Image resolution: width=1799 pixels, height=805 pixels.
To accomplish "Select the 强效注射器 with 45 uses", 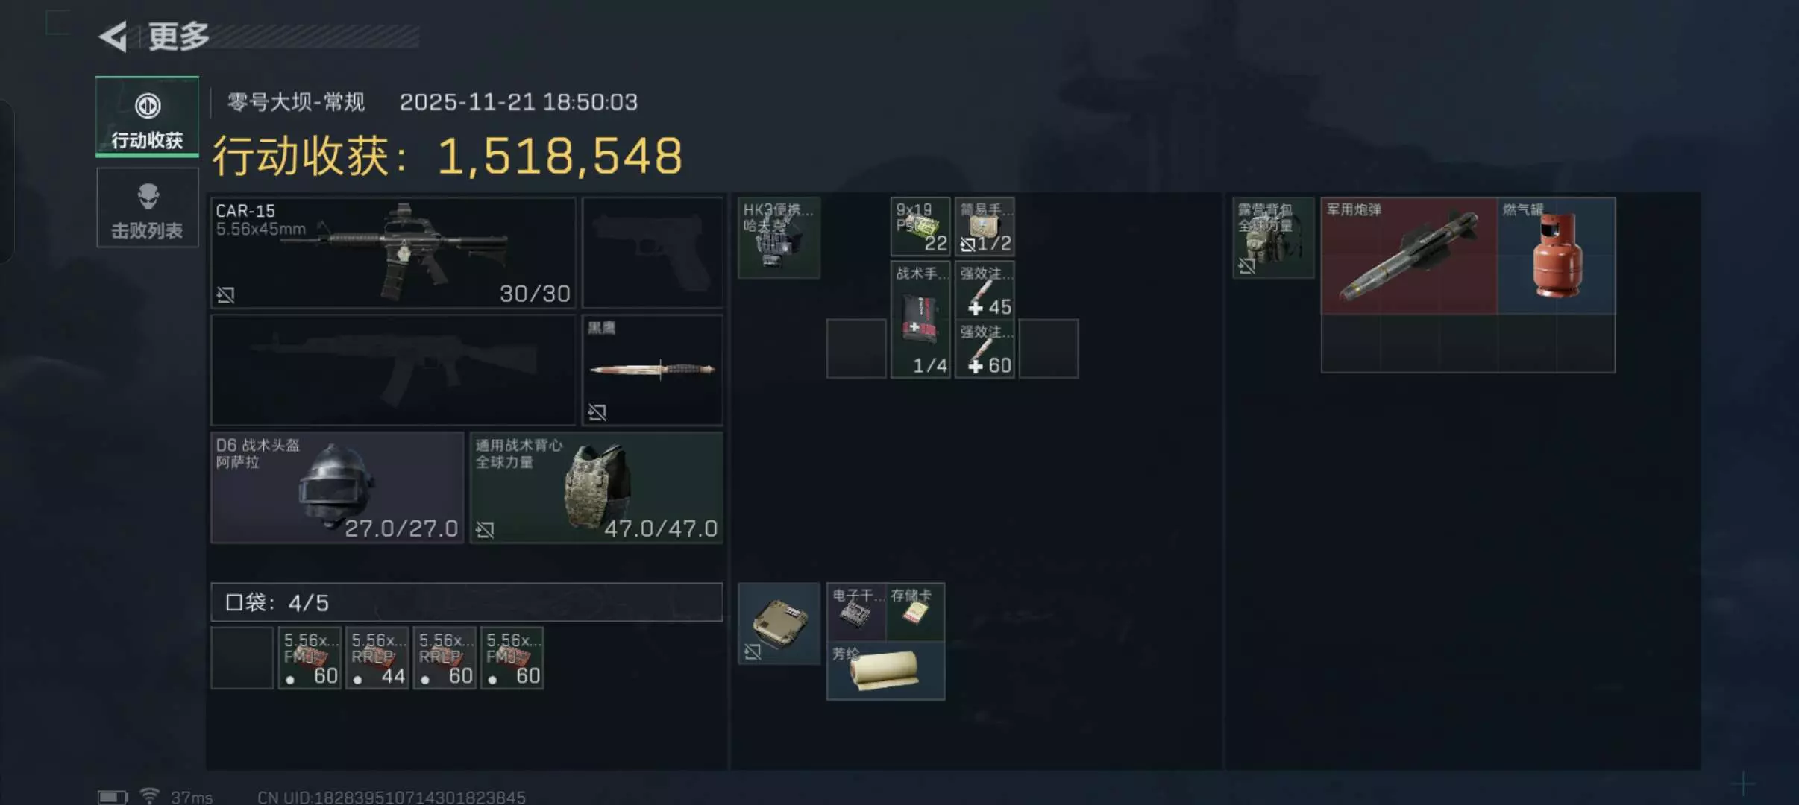I will click(985, 290).
